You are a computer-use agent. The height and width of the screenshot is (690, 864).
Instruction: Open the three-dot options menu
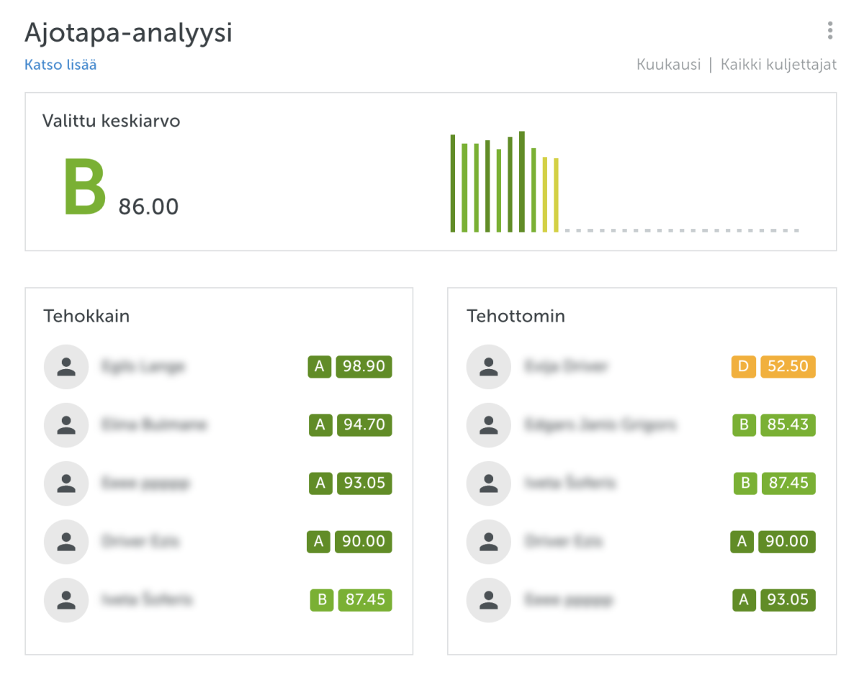[x=829, y=30]
